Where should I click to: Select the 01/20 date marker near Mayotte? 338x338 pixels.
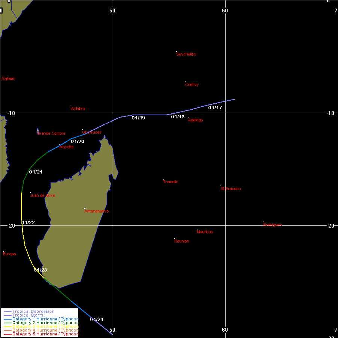[x=77, y=142]
